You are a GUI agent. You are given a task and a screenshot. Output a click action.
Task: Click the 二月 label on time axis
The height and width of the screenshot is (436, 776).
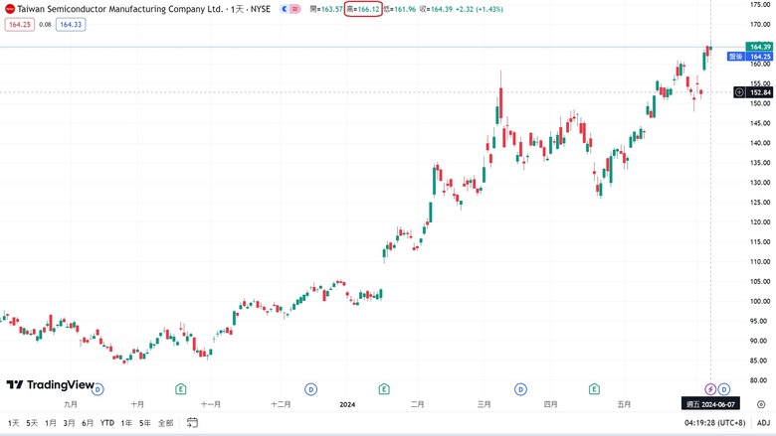click(417, 404)
